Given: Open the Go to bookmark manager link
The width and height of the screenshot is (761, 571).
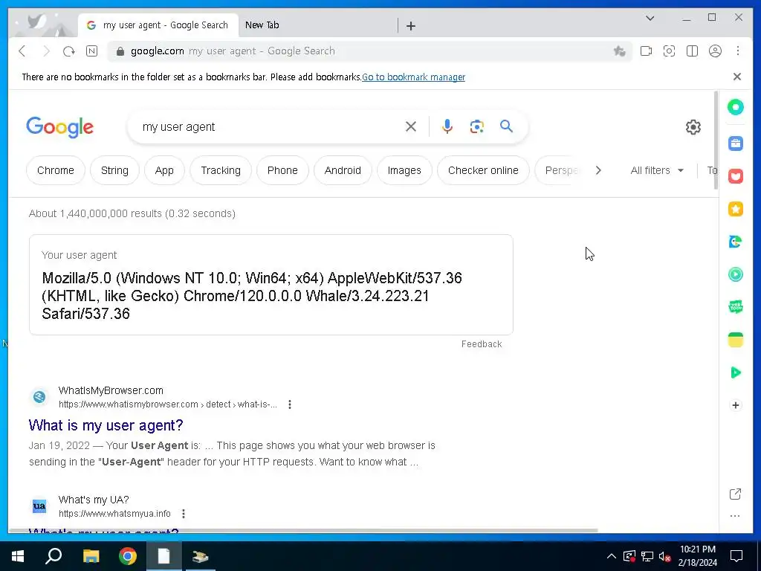Looking at the screenshot, I should pyautogui.click(x=413, y=77).
